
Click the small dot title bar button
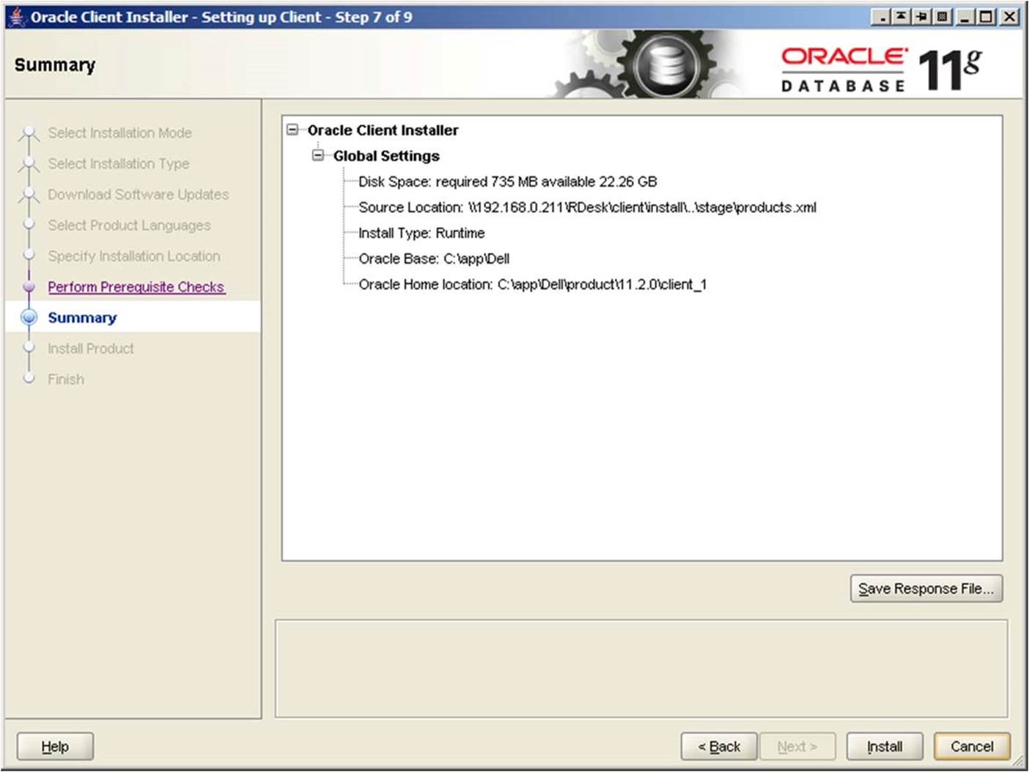pyautogui.click(x=881, y=16)
